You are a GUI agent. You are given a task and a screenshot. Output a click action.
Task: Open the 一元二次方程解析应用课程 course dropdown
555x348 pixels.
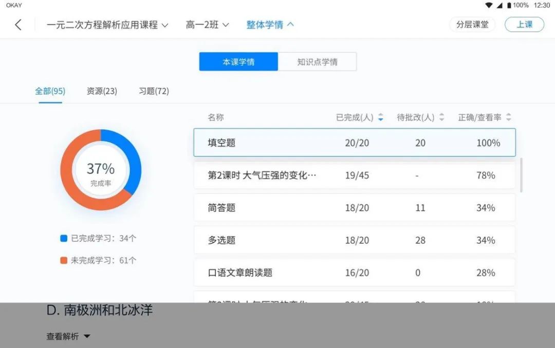point(107,25)
